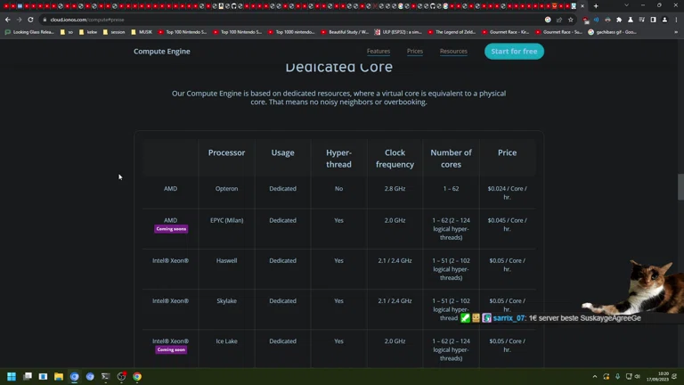The image size is (684, 385).
Task: Click the profile avatar icon in Chrome
Action: tap(664, 20)
